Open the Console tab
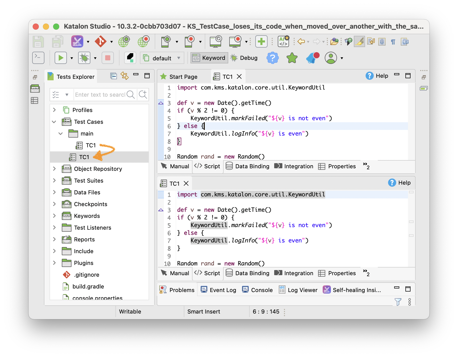This screenshot has width=458, height=357. (x=258, y=290)
